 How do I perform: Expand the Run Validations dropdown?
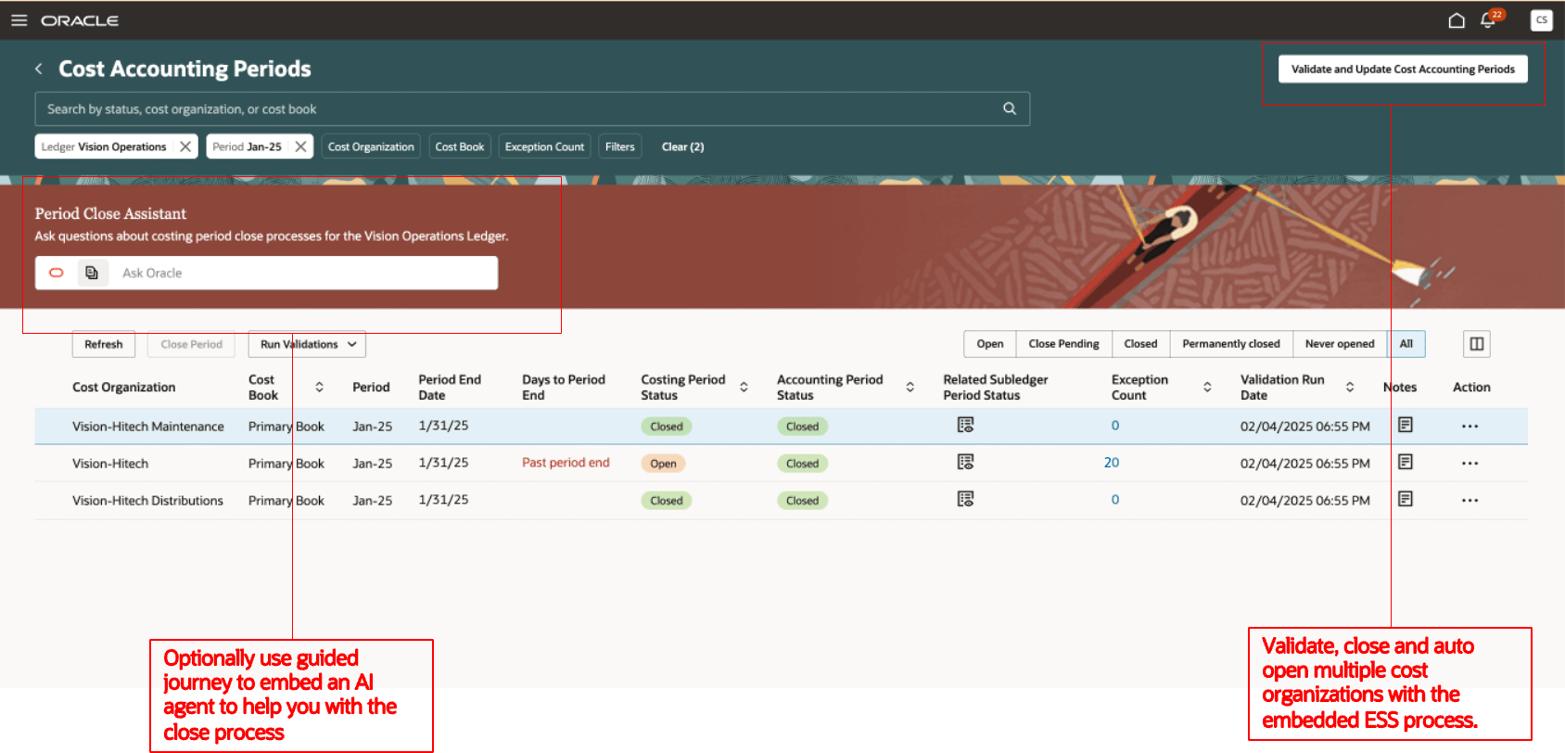(x=308, y=344)
